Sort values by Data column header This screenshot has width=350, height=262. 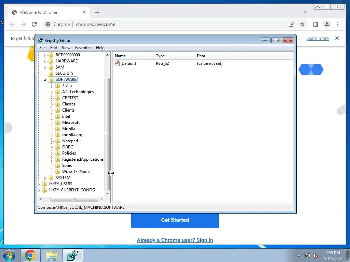coord(244,56)
